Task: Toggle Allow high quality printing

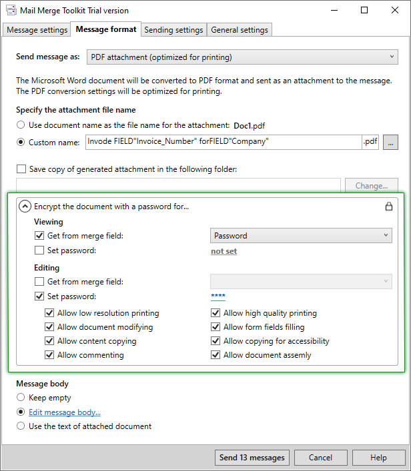Action: [x=216, y=312]
